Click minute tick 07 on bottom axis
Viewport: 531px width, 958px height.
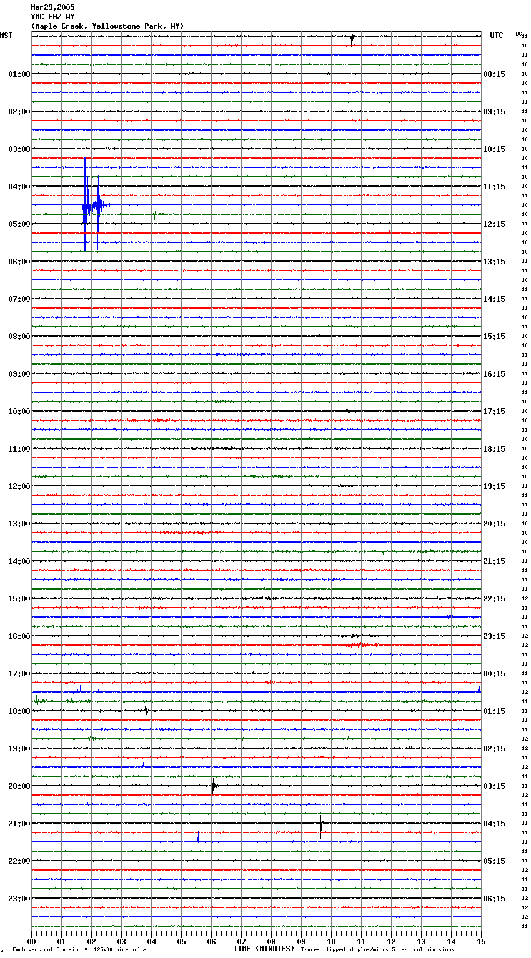click(x=241, y=941)
